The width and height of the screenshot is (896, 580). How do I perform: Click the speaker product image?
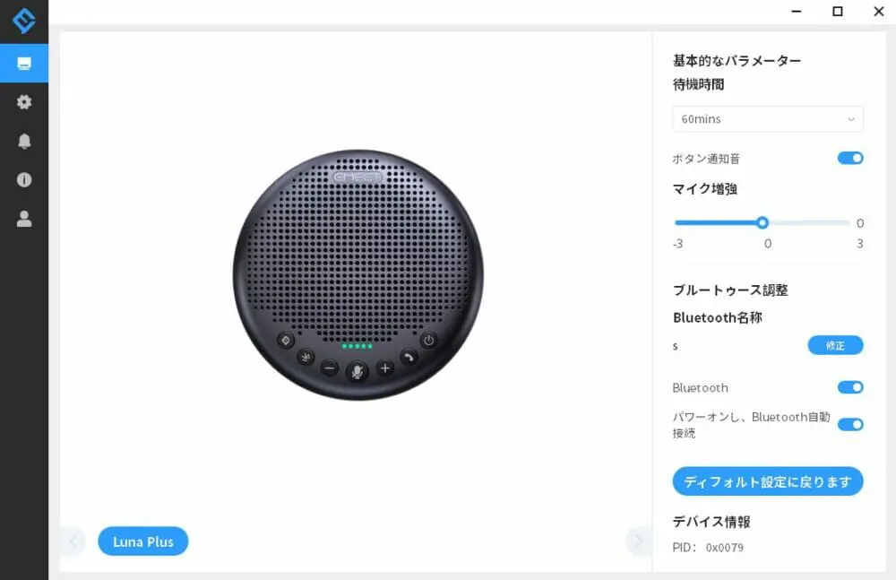[358, 275]
